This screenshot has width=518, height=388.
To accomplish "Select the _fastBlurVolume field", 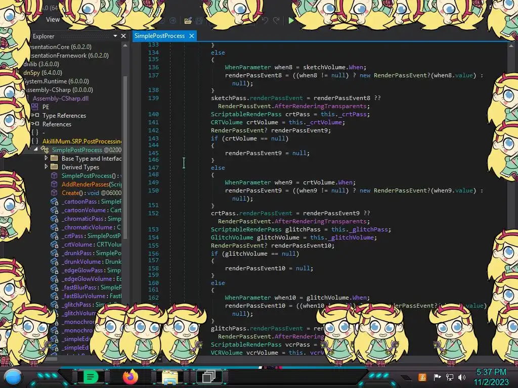I will (x=91, y=296).
